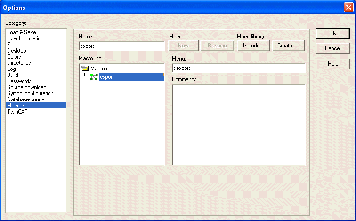
Task: Click the Macros folder icon
Action: [85, 68]
